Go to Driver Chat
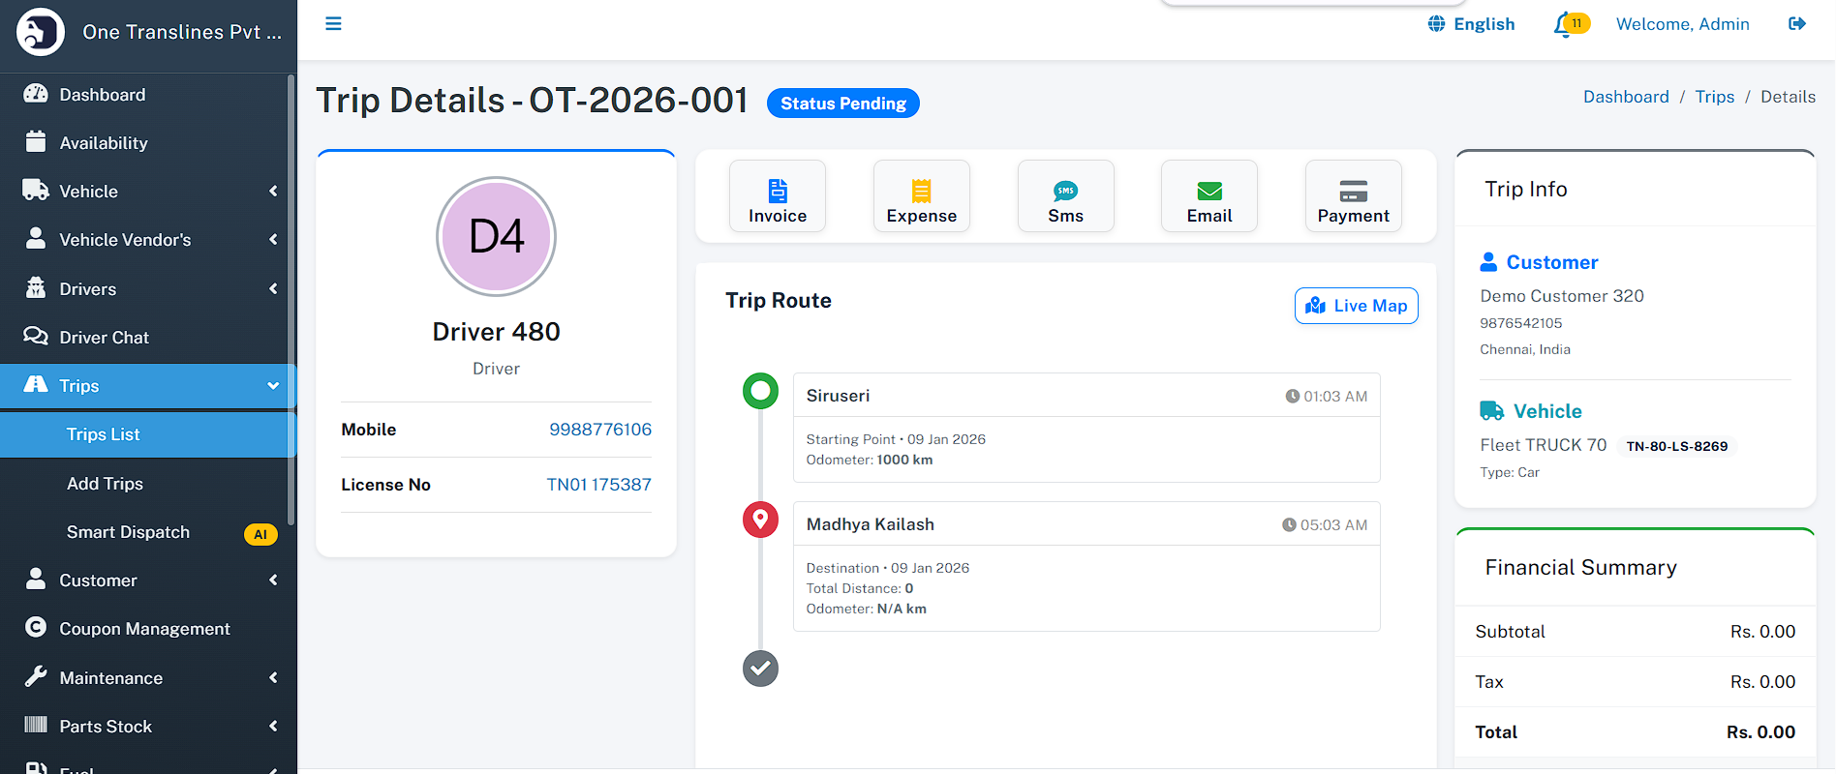The height and width of the screenshot is (774, 1836). coord(104,338)
